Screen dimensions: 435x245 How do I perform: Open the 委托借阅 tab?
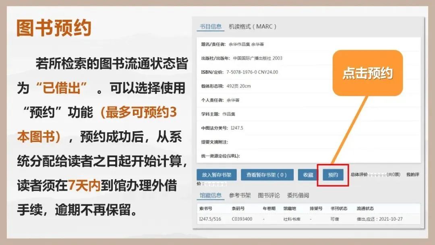pos(298,195)
